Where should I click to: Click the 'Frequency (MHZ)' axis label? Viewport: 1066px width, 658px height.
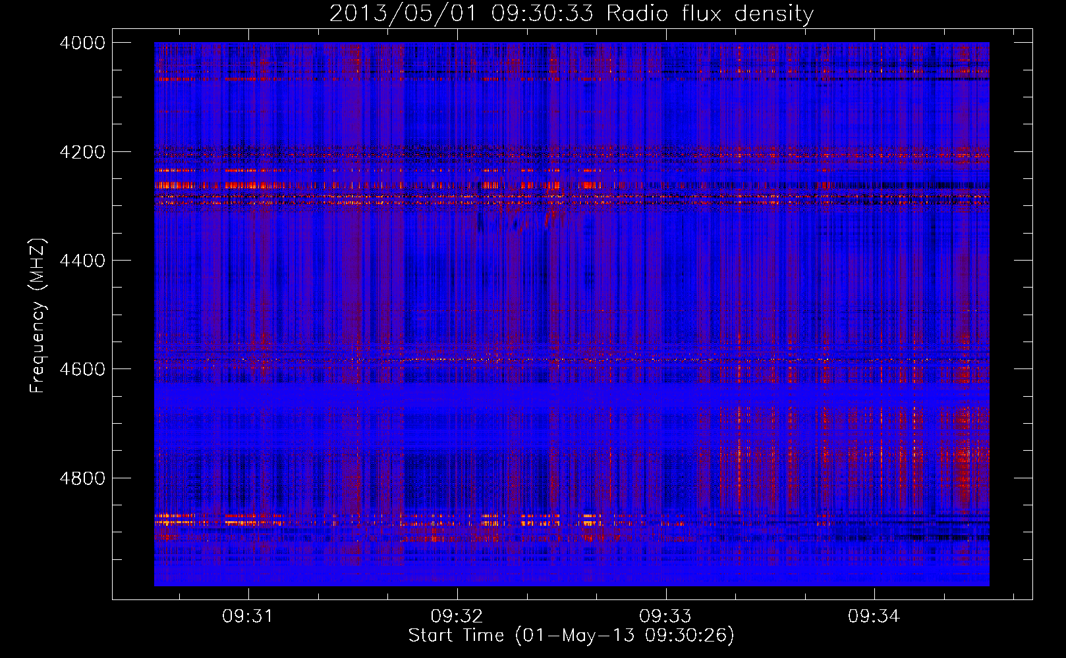tap(38, 316)
